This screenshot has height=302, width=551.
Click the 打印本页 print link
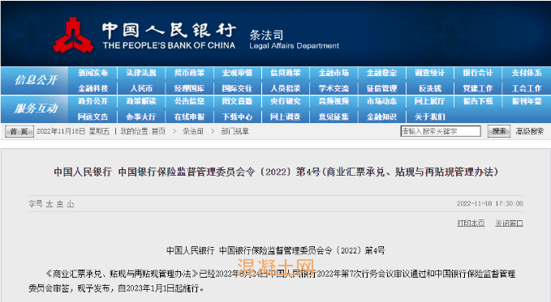(x=471, y=223)
